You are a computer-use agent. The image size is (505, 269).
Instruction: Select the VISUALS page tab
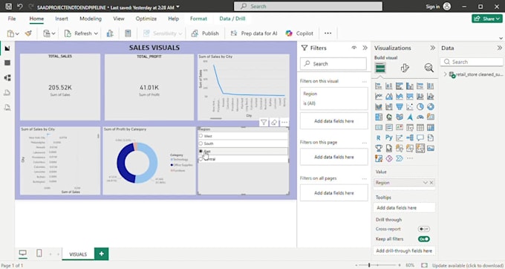[x=78, y=254]
